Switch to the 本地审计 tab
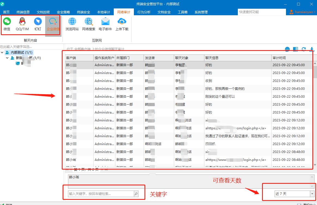 103,12
